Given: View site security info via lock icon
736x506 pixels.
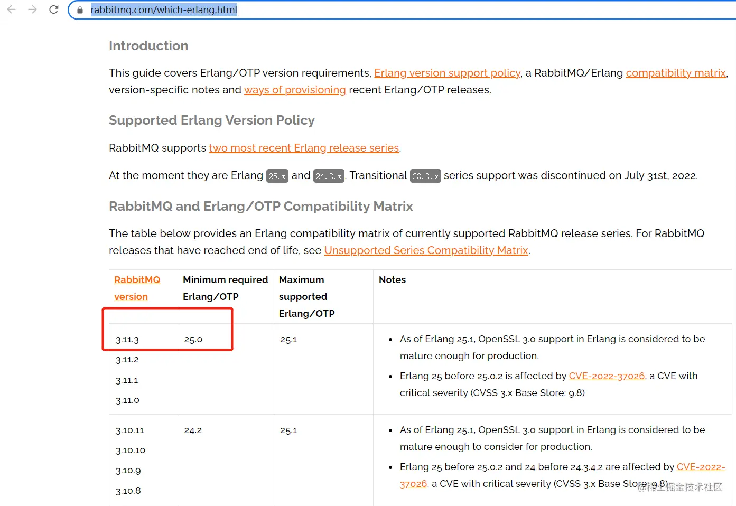Looking at the screenshot, I should (80, 10).
